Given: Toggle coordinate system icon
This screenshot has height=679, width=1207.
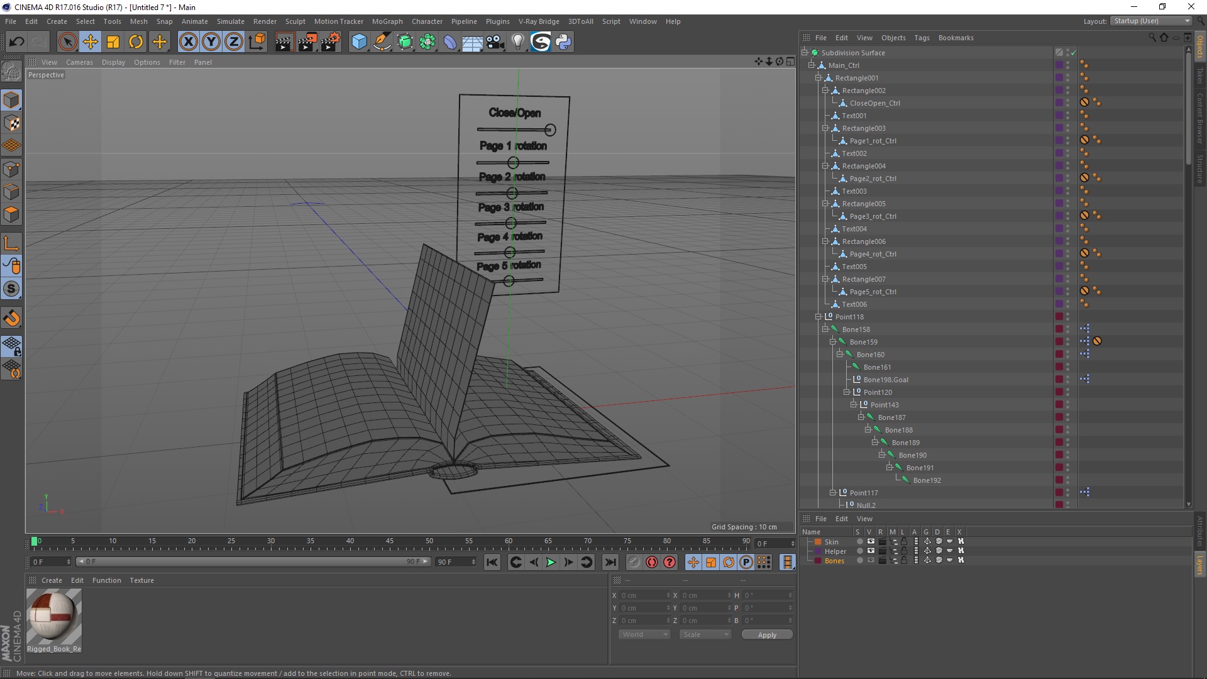Looking at the screenshot, I should [256, 42].
